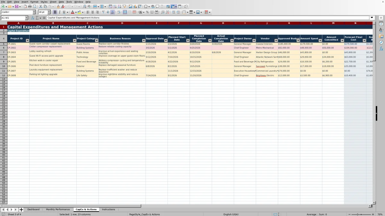Viewport: 385px width, 216px height.
Task: Format cells as percent
Action: pyautogui.click(x=147, y=12)
